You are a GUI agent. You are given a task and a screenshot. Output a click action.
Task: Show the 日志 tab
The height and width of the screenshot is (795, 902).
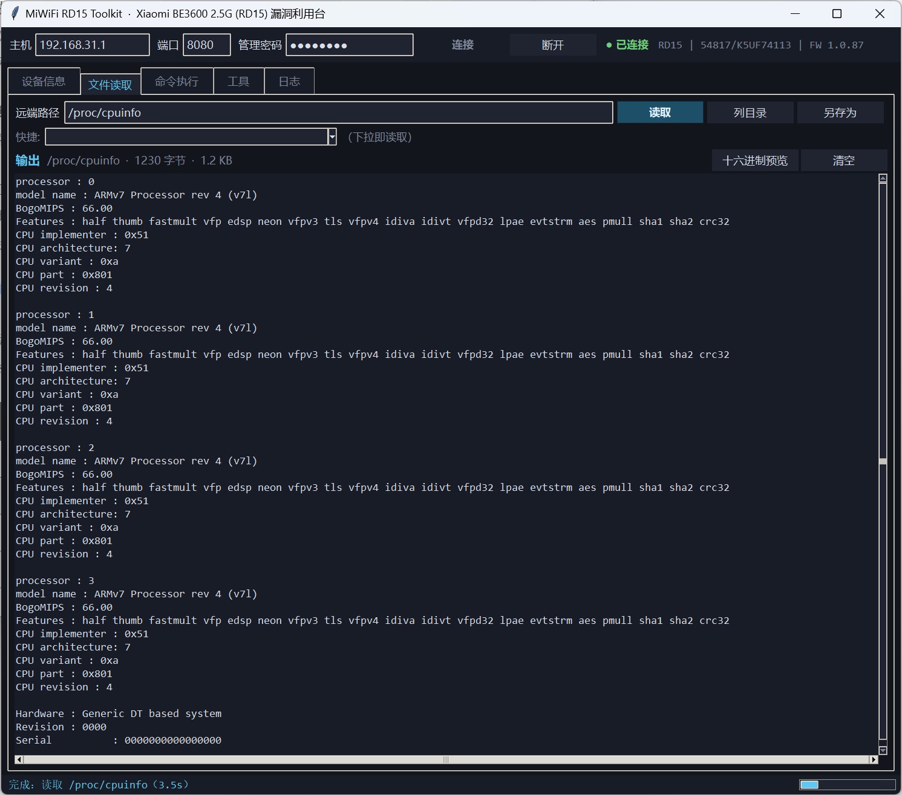pyautogui.click(x=289, y=81)
